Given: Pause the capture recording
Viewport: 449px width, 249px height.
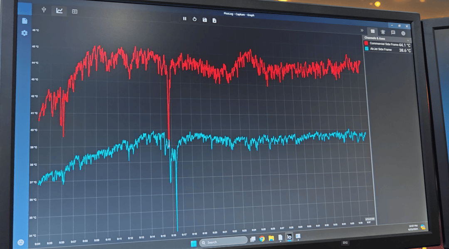Looking at the screenshot, I should [185, 19].
